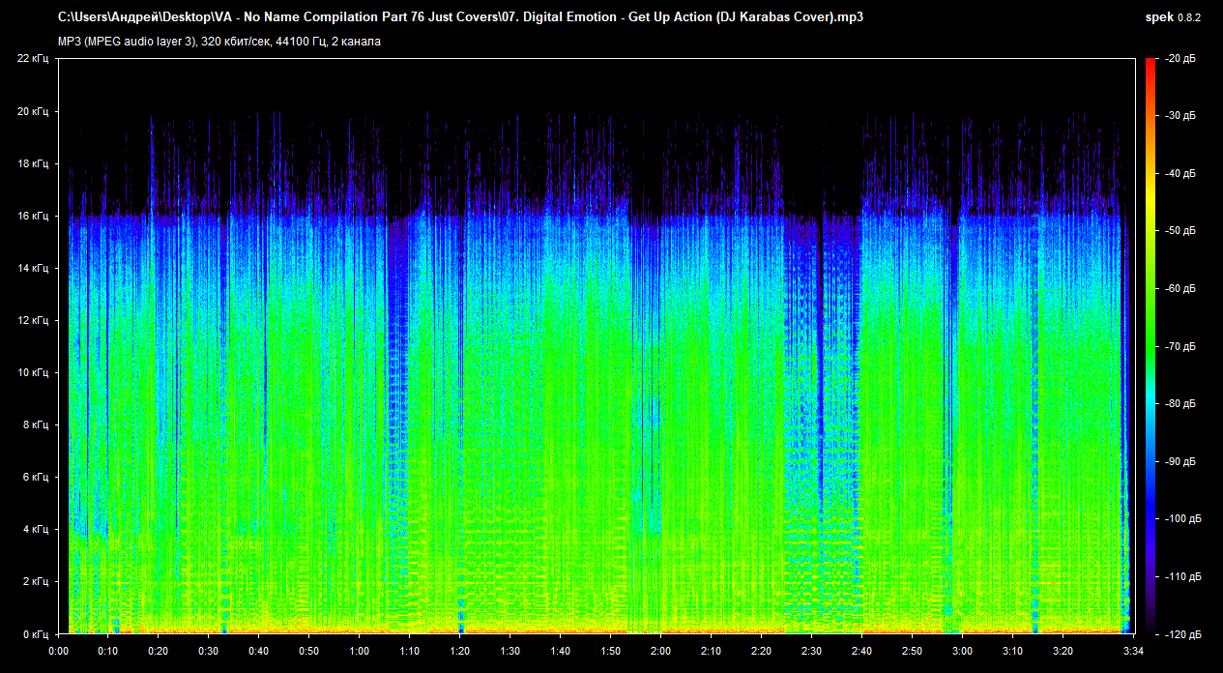Screen dimensions: 1223x673
Task: Click the 6 кГц axis label
Action: tap(35, 477)
